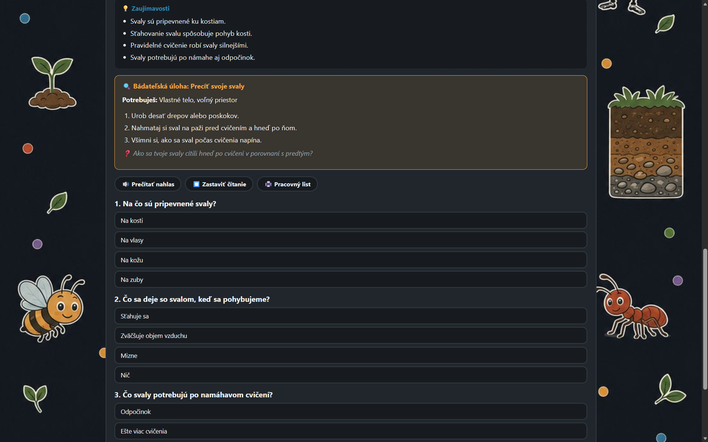Screen dimensions: 708x442
Task: Open the Pracovný list worksheet
Action: (287, 184)
